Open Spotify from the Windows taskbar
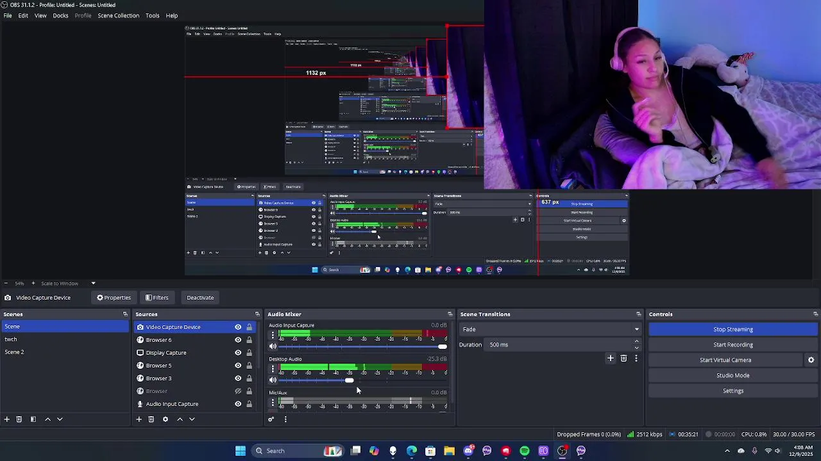 coord(525,451)
